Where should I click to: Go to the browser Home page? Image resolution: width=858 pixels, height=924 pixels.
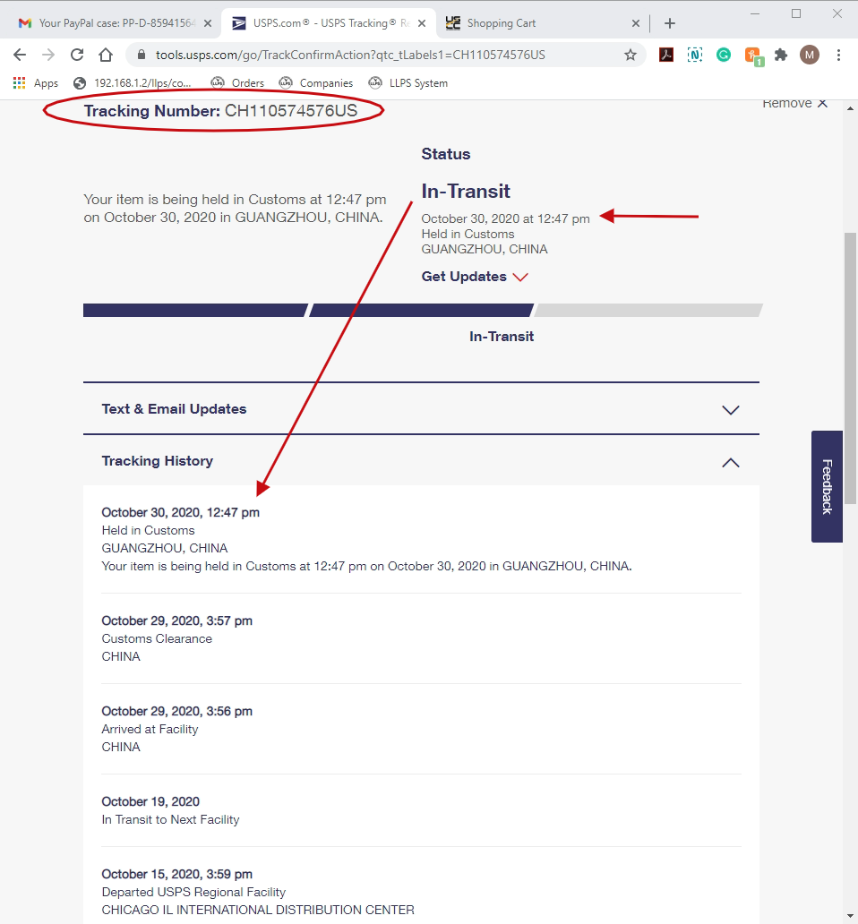(x=106, y=55)
